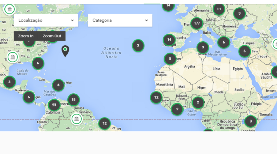The width and height of the screenshot is (277, 154).
Task: Open the 14 cluster over Portugal
Action: (169, 39)
